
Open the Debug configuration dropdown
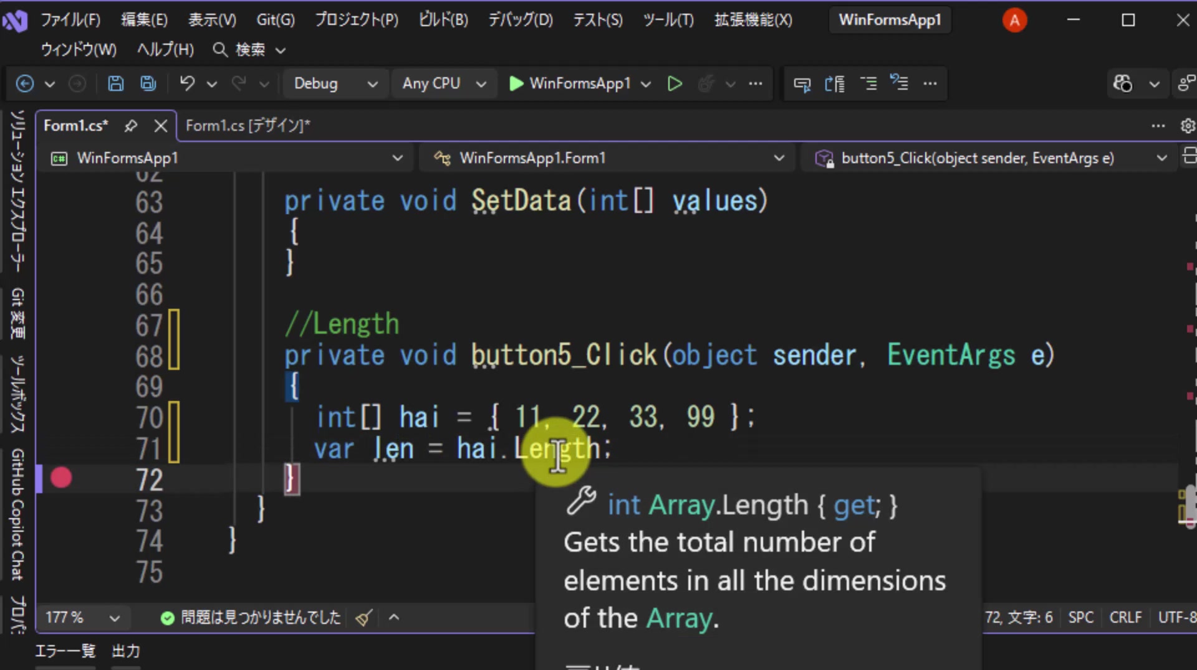(x=335, y=83)
